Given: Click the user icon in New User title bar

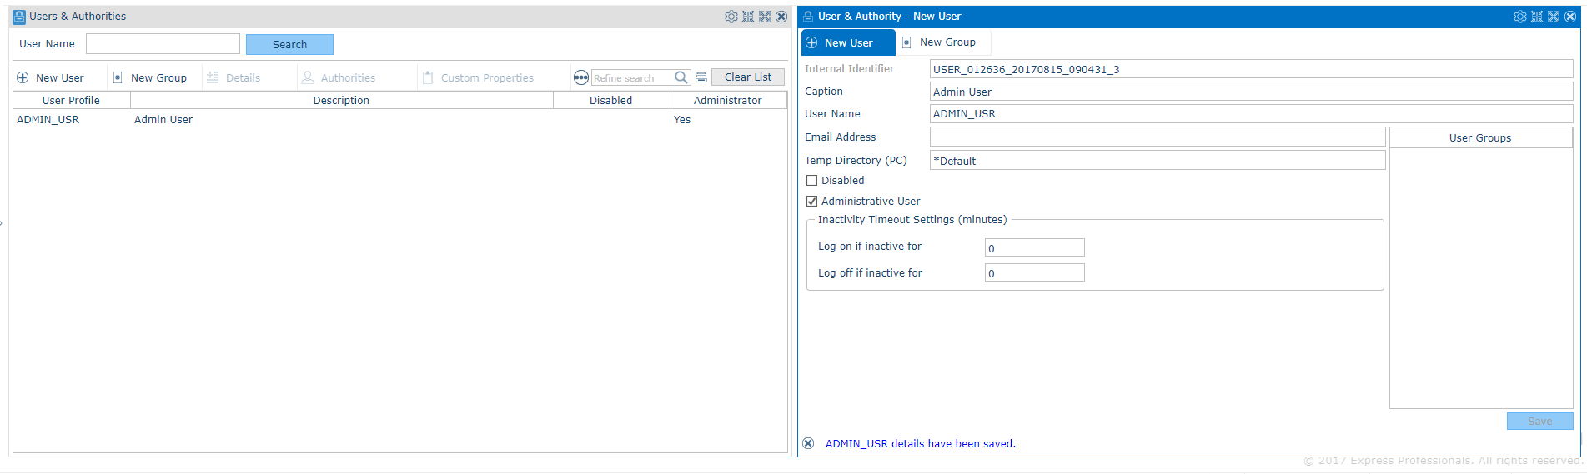Looking at the screenshot, I should [x=808, y=17].
